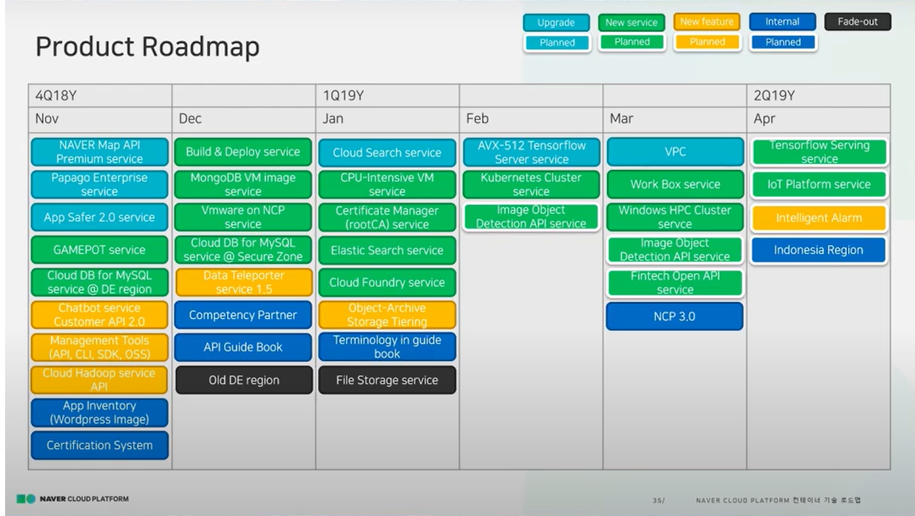Select Fintech Open API service card

[675, 282]
